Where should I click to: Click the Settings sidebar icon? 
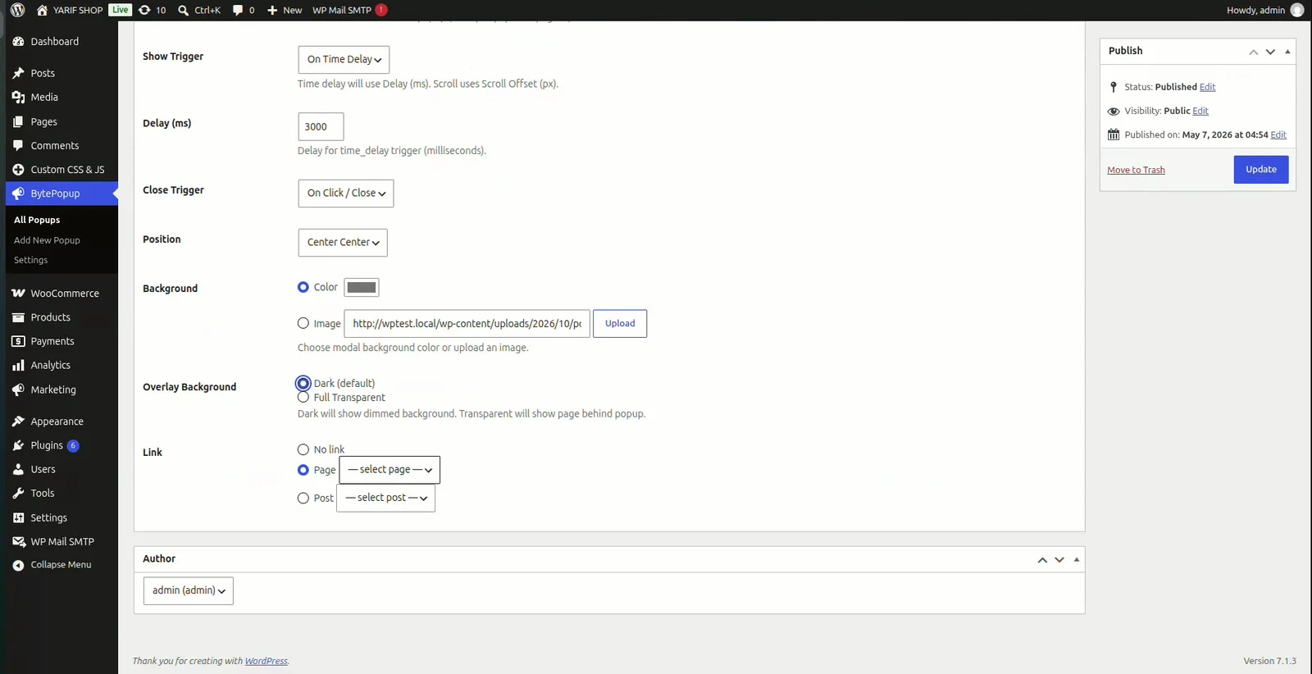point(18,517)
